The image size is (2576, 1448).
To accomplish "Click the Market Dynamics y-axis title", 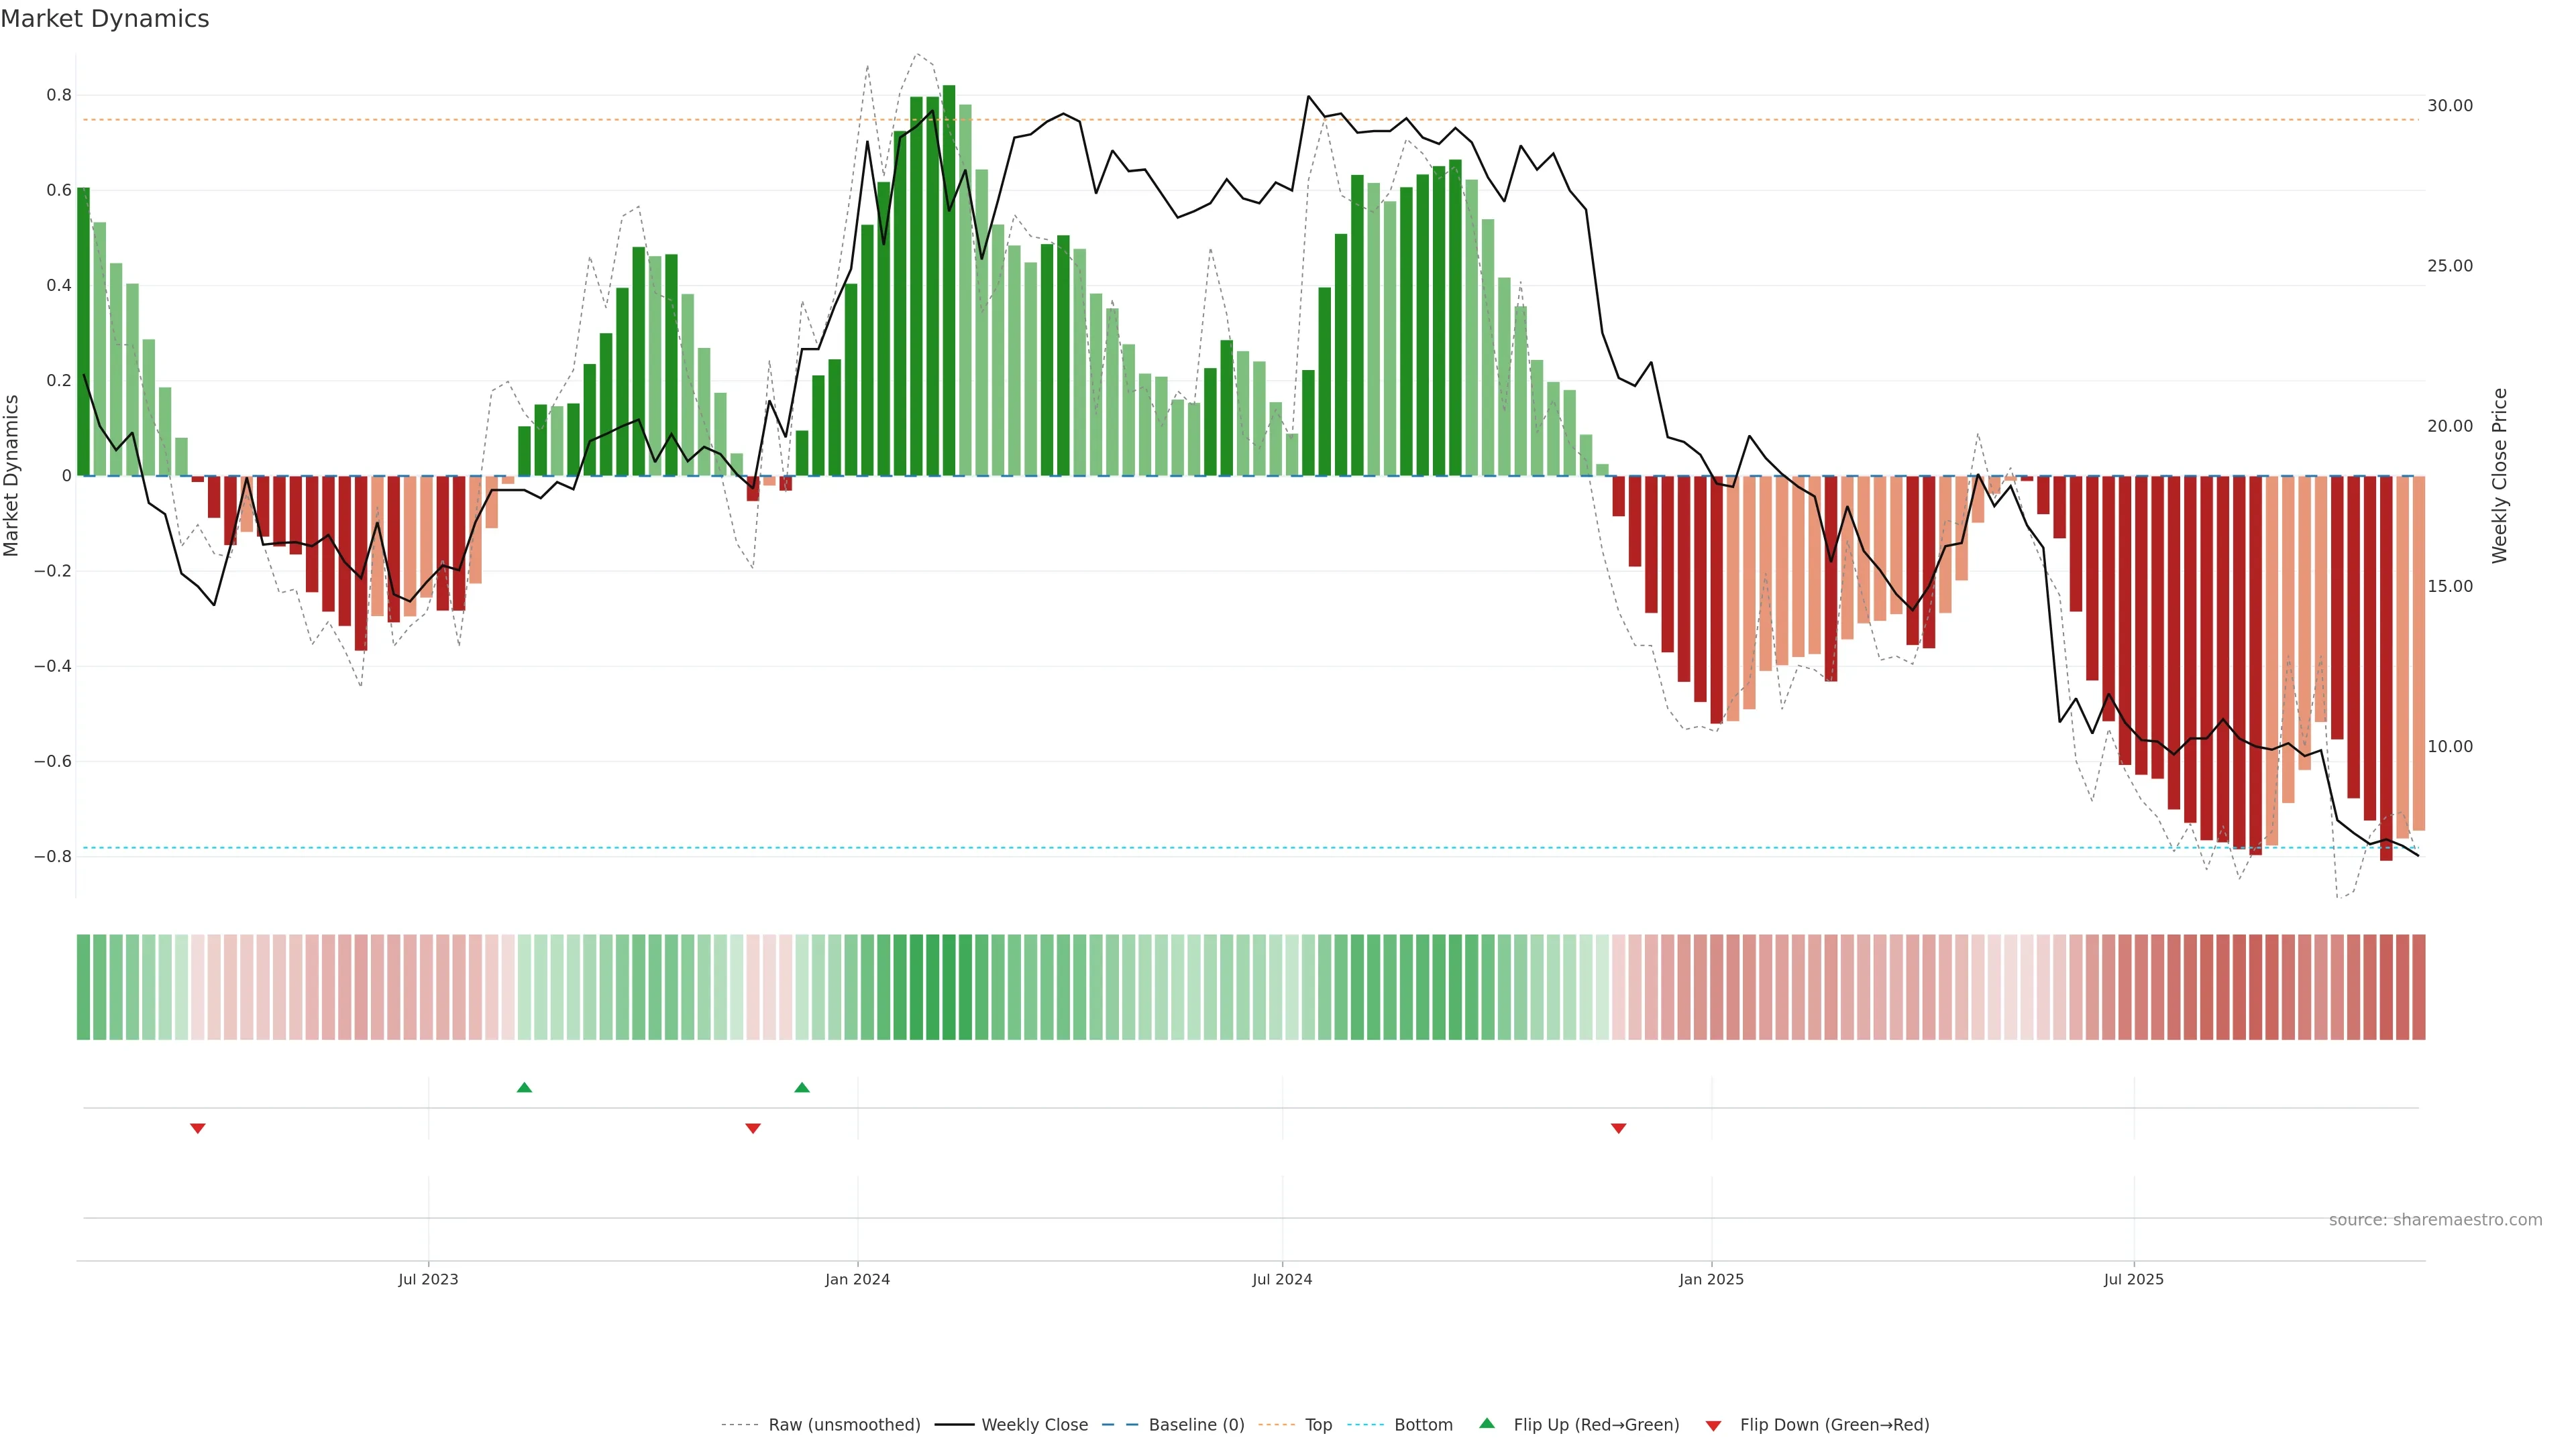I will coord(12,476).
